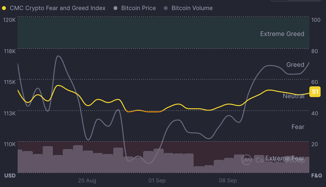Click the 25 Aug date marker
The width and height of the screenshot is (326, 187).
87,181
